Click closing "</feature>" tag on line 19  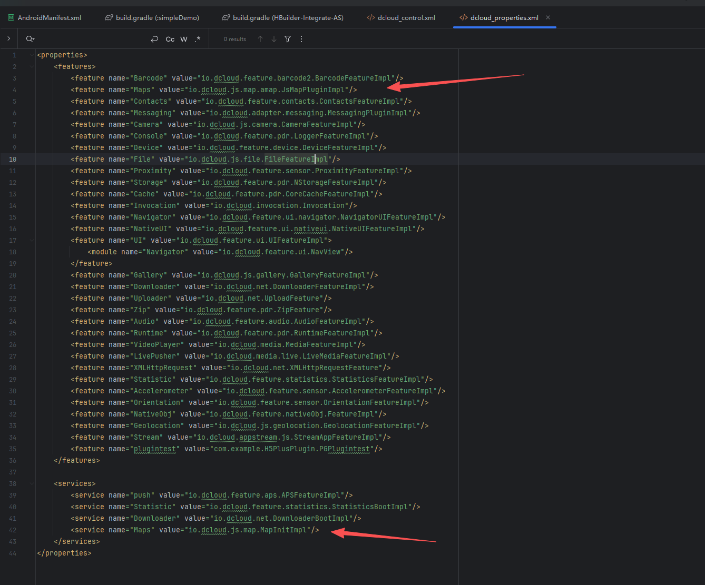pyautogui.click(x=92, y=263)
